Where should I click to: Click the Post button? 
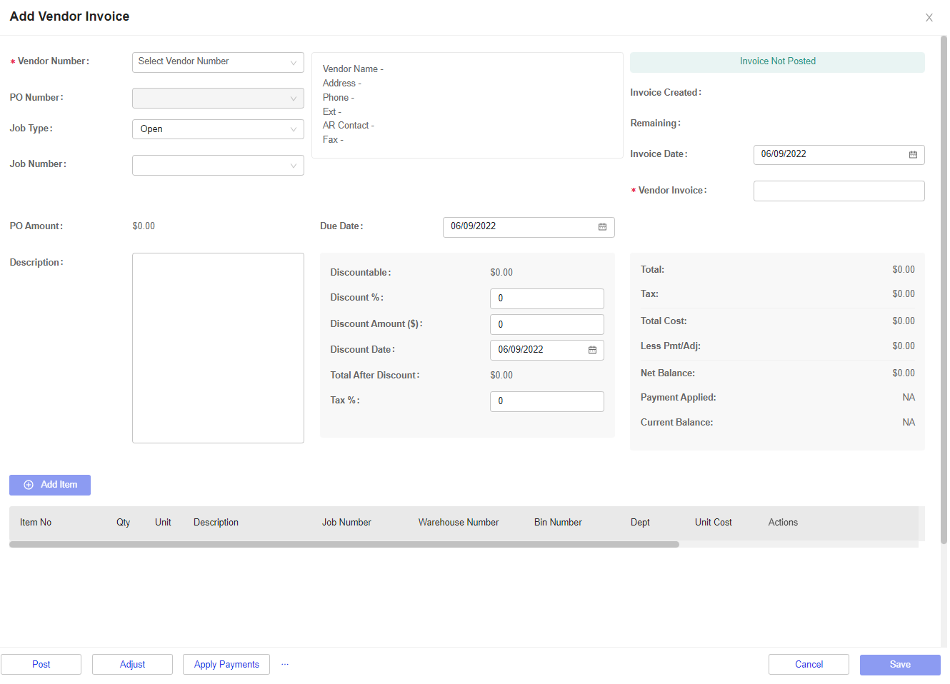click(x=41, y=664)
